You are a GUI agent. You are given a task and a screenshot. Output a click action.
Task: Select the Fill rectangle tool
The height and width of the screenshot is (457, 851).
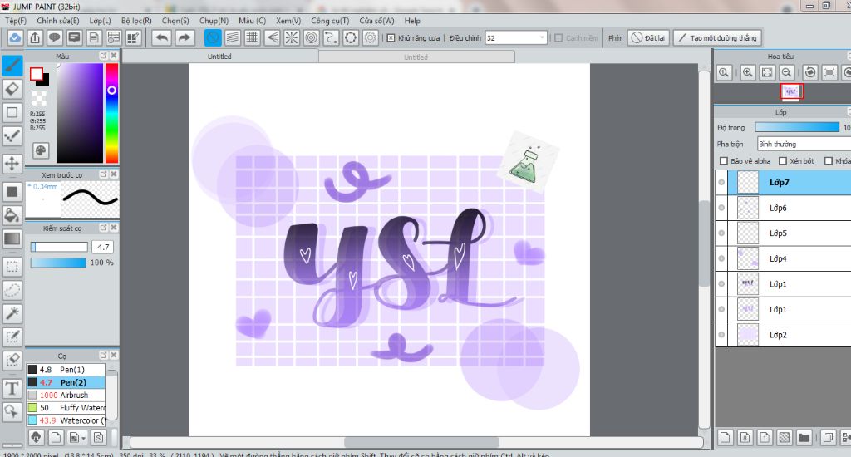[x=12, y=192]
